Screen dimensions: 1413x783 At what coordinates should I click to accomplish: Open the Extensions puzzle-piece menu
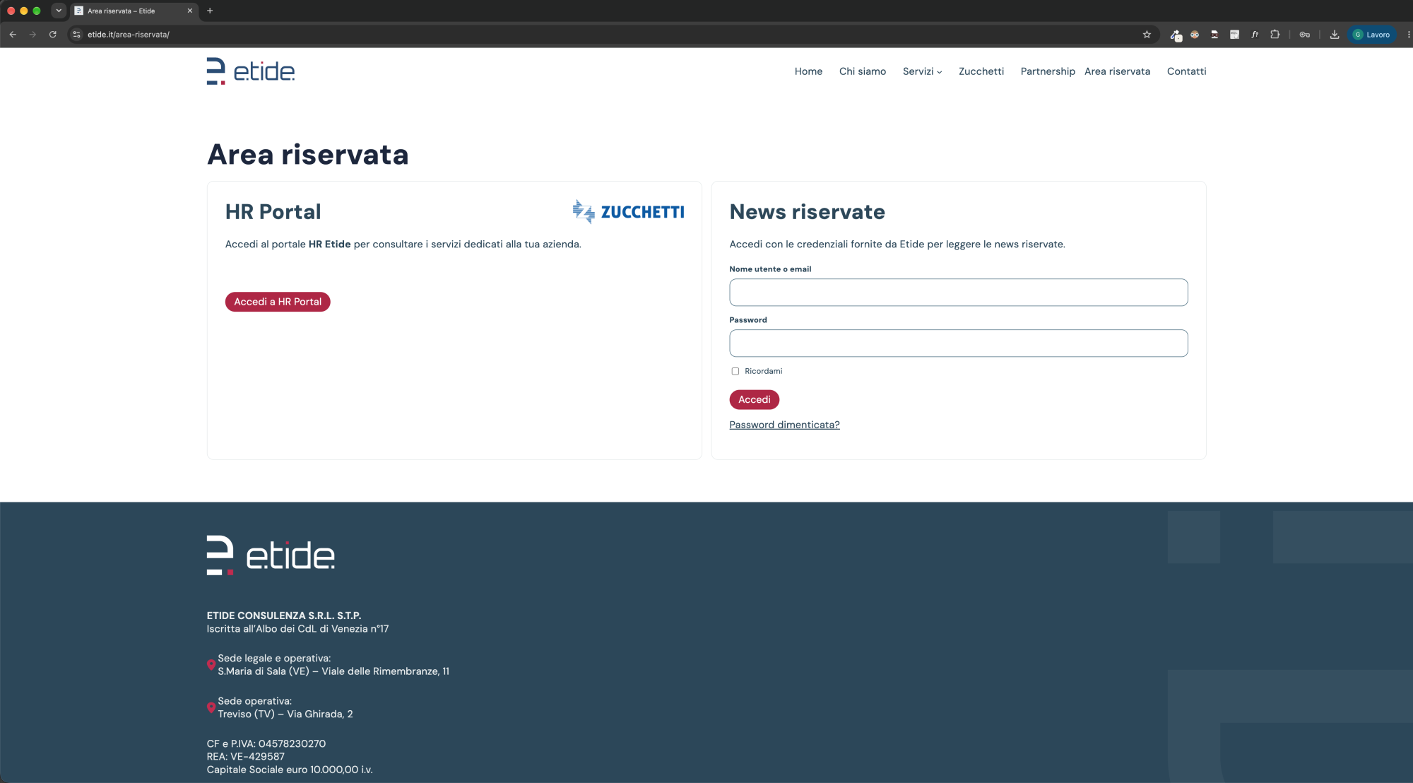pos(1275,35)
